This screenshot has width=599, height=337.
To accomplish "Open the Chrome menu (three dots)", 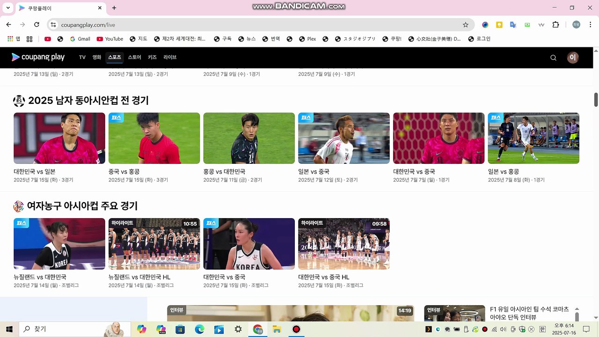I will (x=590, y=25).
